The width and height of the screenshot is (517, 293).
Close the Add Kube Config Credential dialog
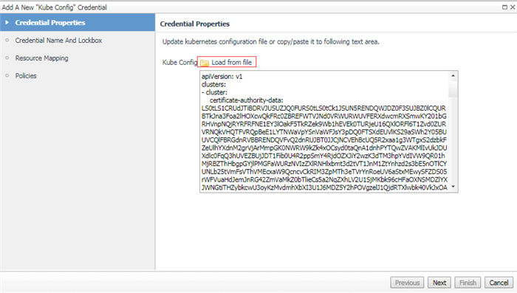(513, 7)
